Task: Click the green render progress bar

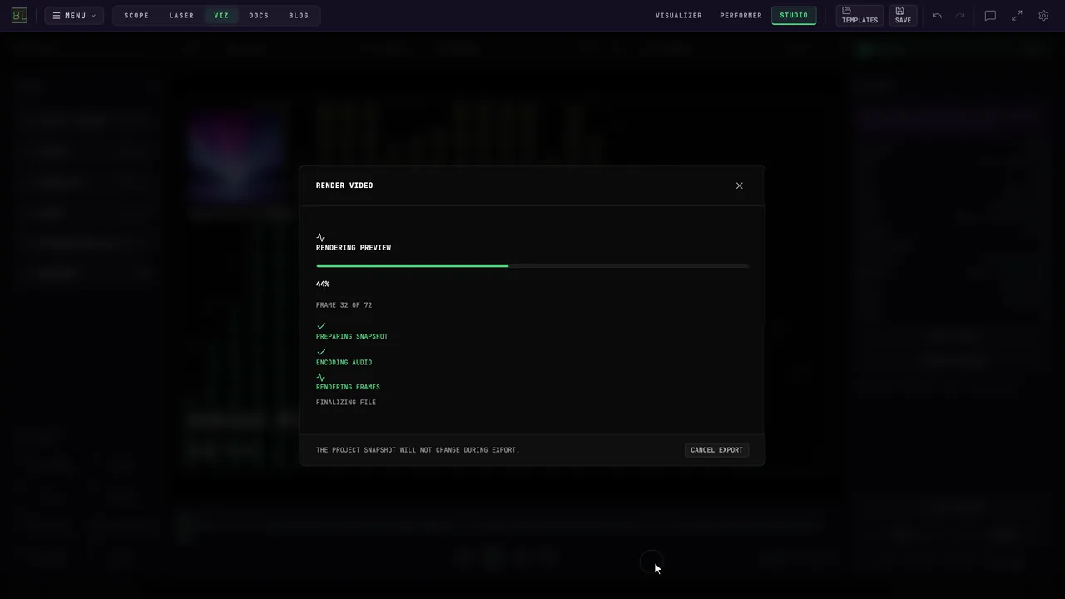Action: pyautogui.click(x=532, y=266)
